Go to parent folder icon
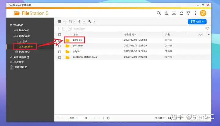Screen dimensions: 220x126 coord(70,29)
